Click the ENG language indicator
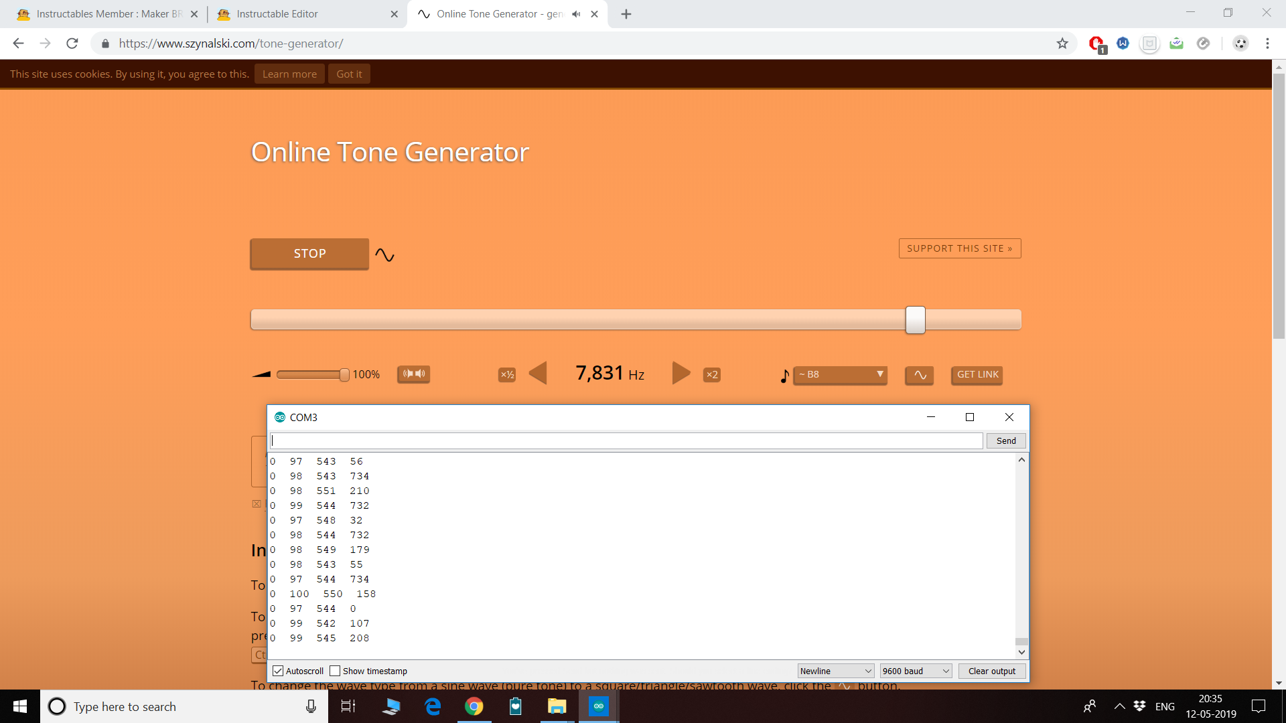The image size is (1286, 723). pos(1165,706)
